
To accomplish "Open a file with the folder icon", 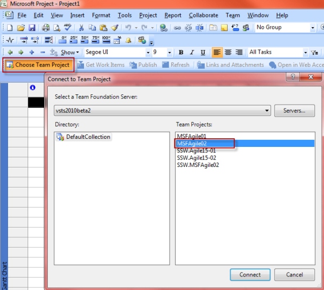I will 21,28.
